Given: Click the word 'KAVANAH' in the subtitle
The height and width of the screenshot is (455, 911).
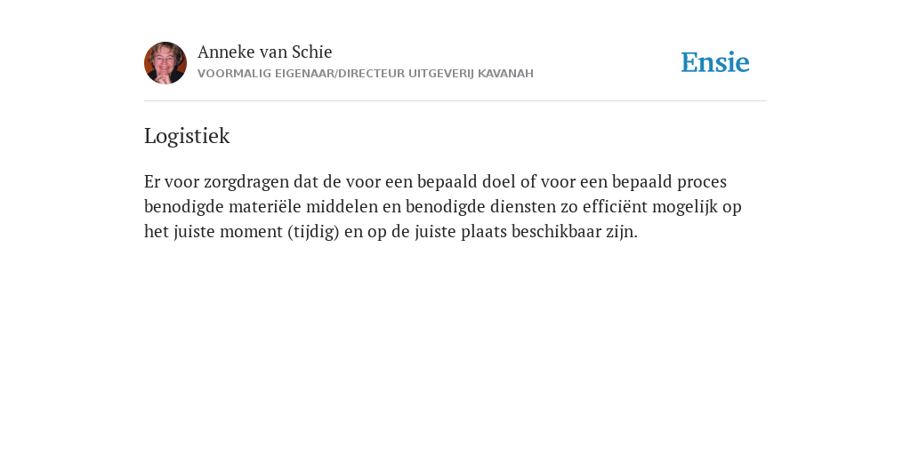Looking at the screenshot, I should (x=505, y=74).
